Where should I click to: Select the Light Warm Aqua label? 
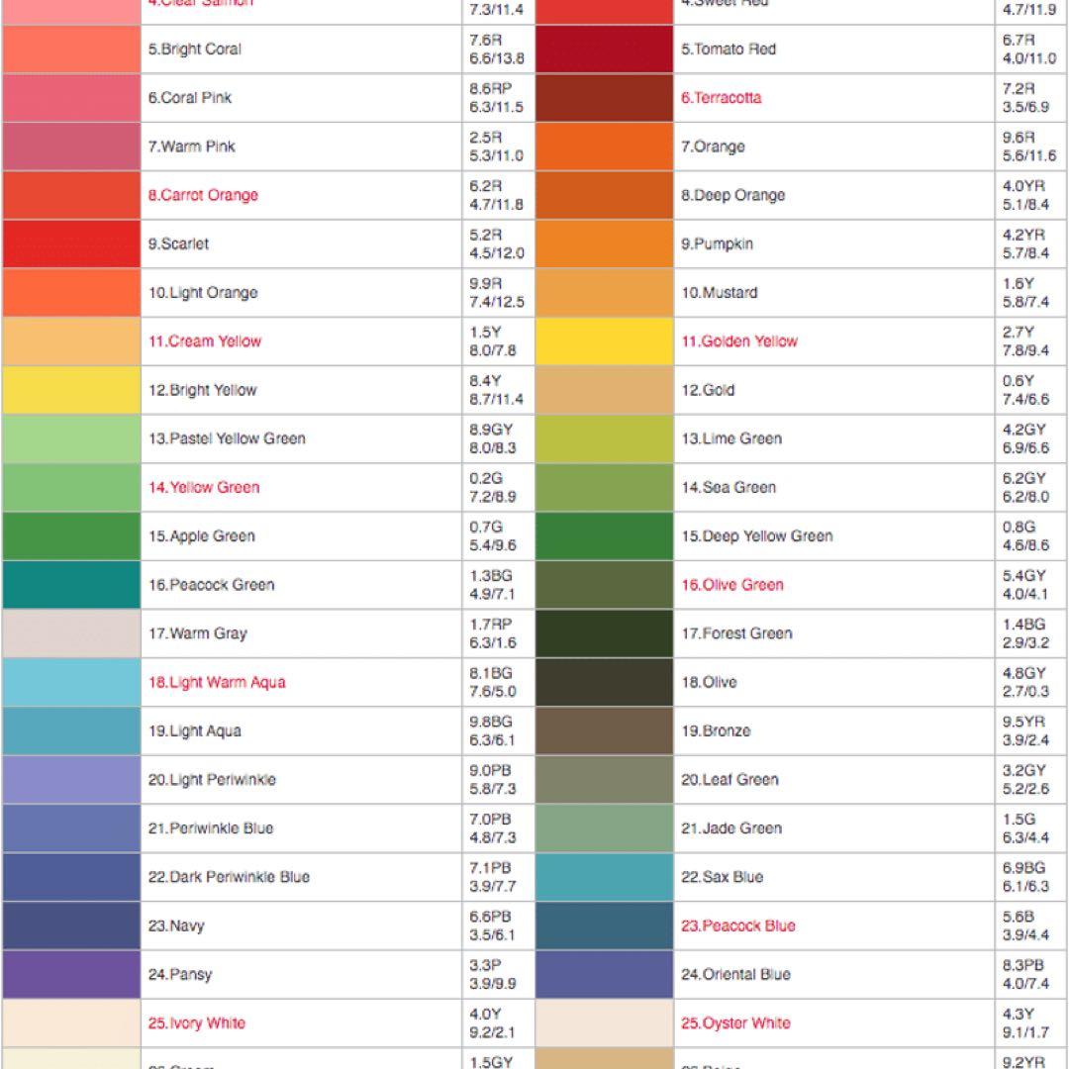(x=217, y=682)
